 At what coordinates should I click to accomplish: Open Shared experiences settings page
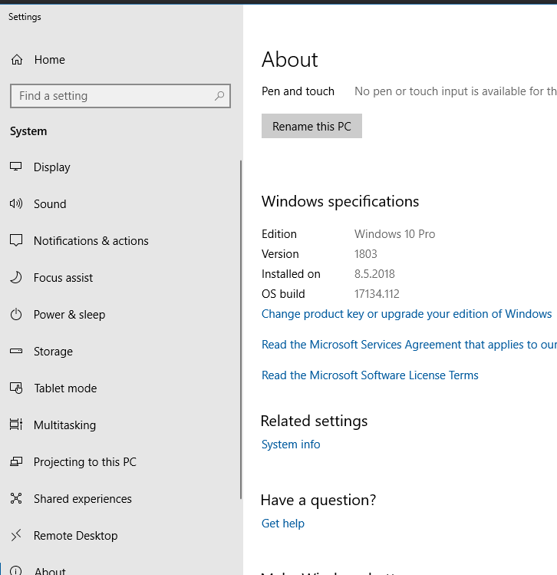[82, 499]
